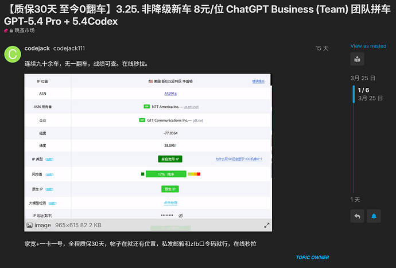The image size is (396, 268).
Task: Click the reply arrow button
Action: click(x=357, y=216)
